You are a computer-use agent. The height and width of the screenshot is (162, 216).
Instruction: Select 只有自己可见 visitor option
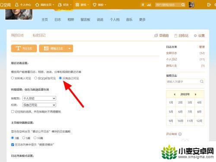(x=60, y=78)
